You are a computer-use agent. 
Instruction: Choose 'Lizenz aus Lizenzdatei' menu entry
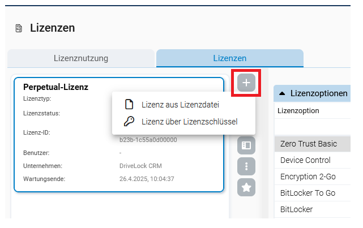(x=180, y=104)
